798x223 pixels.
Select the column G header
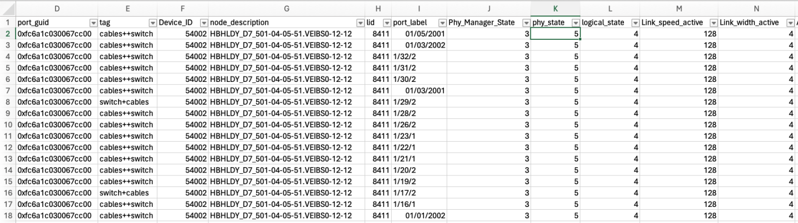[x=286, y=8]
